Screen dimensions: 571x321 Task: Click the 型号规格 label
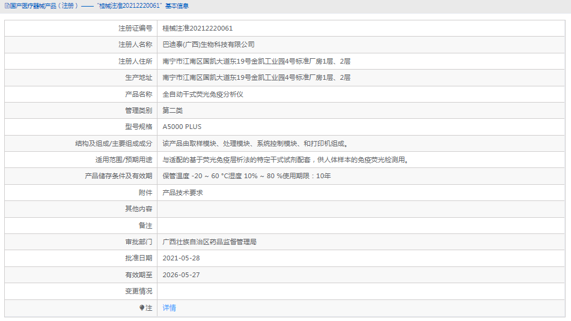coord(139,127)
